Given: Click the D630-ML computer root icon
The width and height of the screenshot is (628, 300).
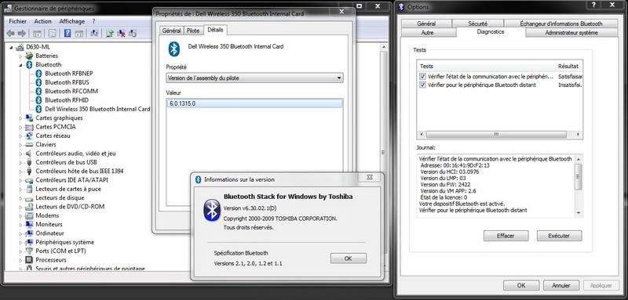Looking at the screenshot, I should 20,47.
